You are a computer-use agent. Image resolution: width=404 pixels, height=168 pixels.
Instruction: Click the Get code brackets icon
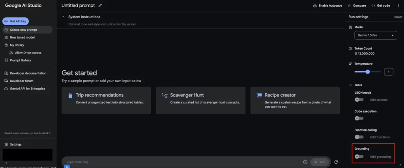(x=373, y=6)
